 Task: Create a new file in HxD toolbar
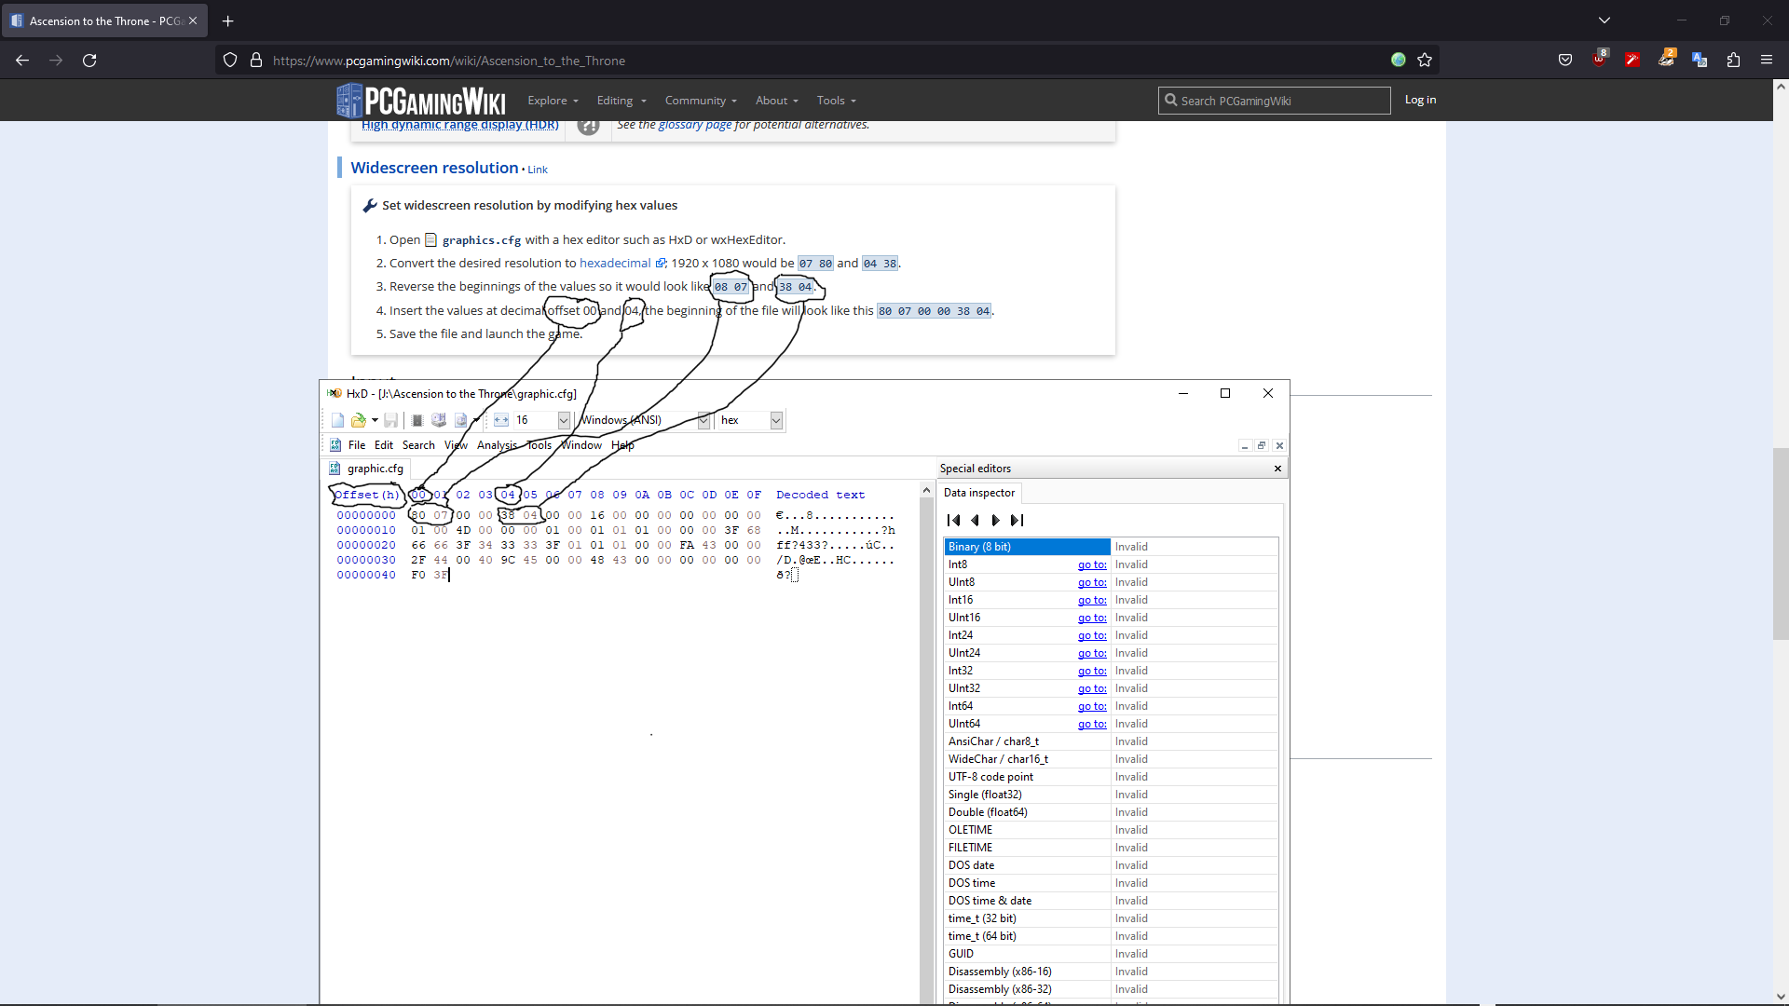pos(337,421)
